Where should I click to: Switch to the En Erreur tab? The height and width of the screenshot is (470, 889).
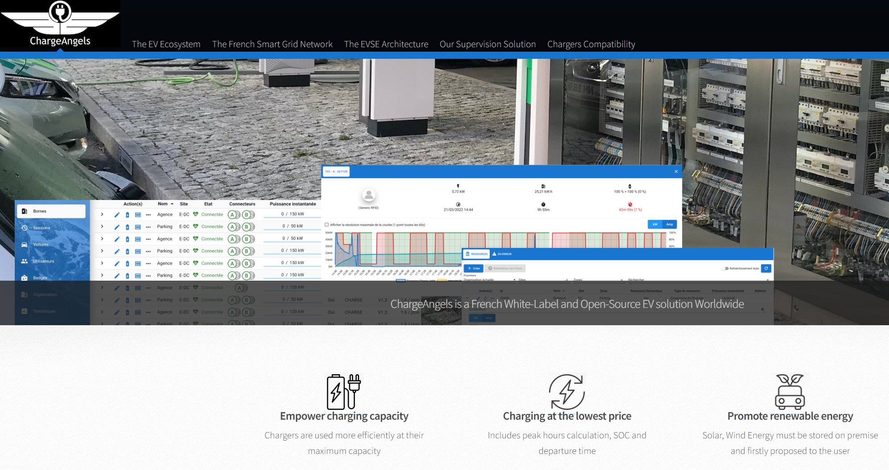click(x=502, y=254)
